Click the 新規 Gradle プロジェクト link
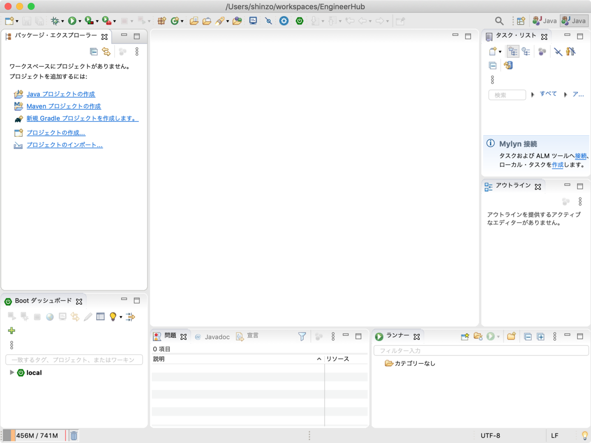The height and width of the screenshot is (443, 591). pos(82,119)
